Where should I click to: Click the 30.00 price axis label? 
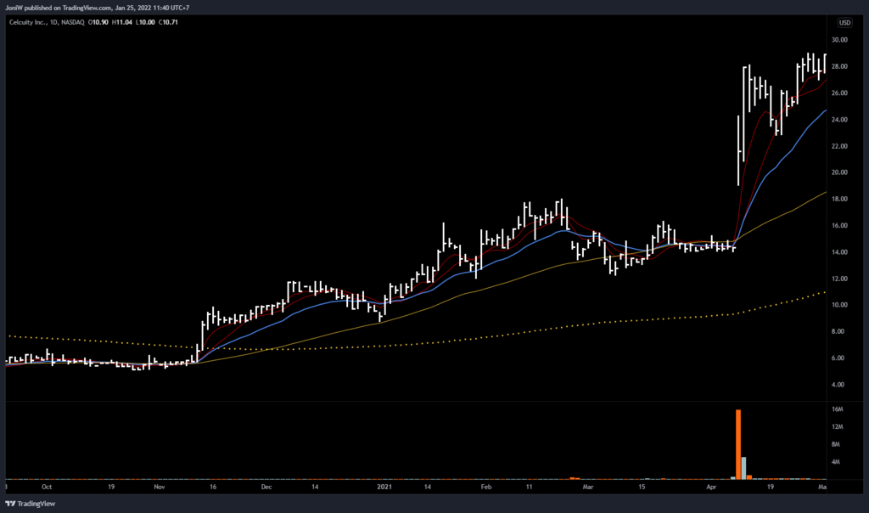click(840, 40)
